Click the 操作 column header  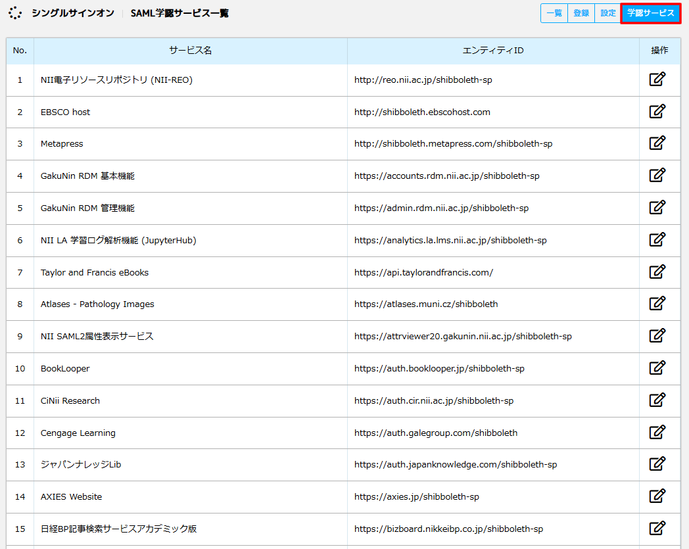click(659, 51)
